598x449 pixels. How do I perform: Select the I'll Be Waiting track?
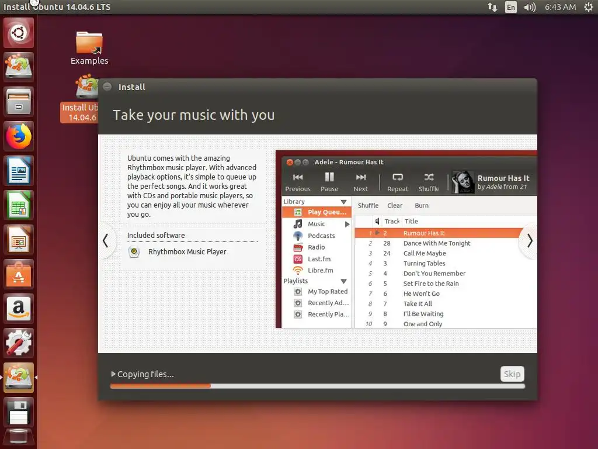pos(446,314)
